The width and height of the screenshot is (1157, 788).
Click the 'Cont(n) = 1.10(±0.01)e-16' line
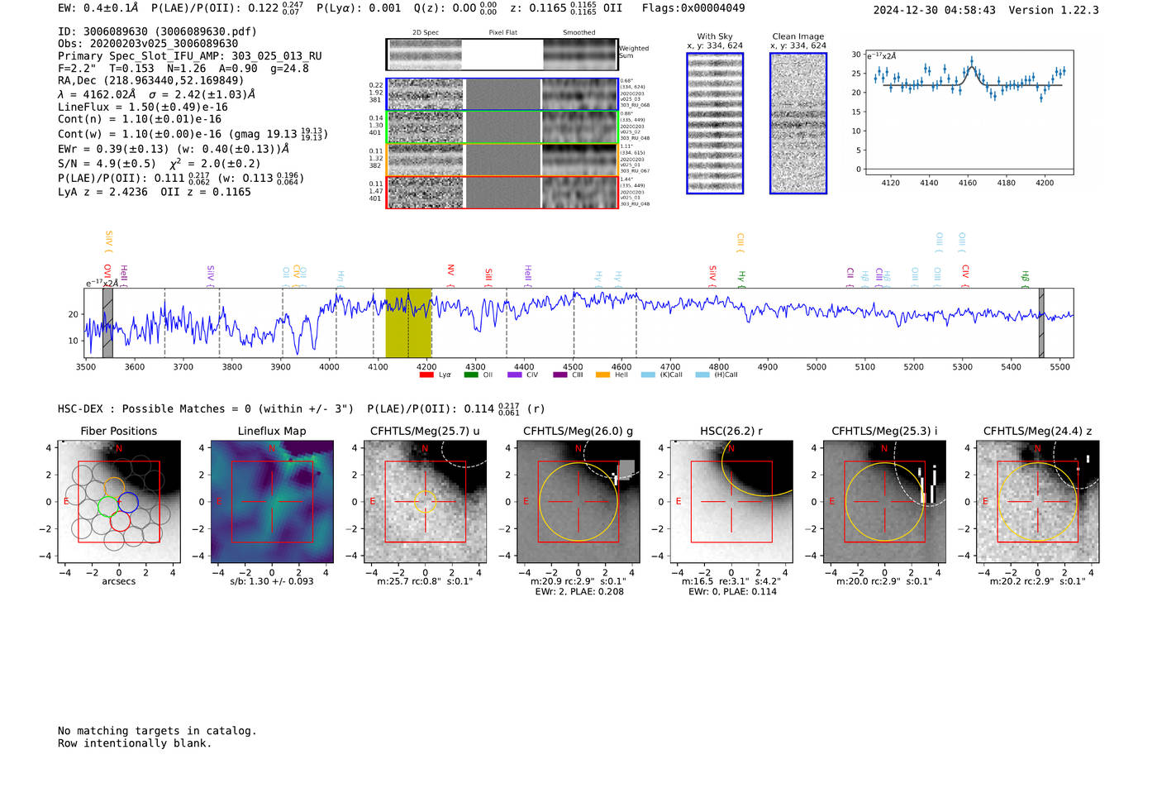140,119
